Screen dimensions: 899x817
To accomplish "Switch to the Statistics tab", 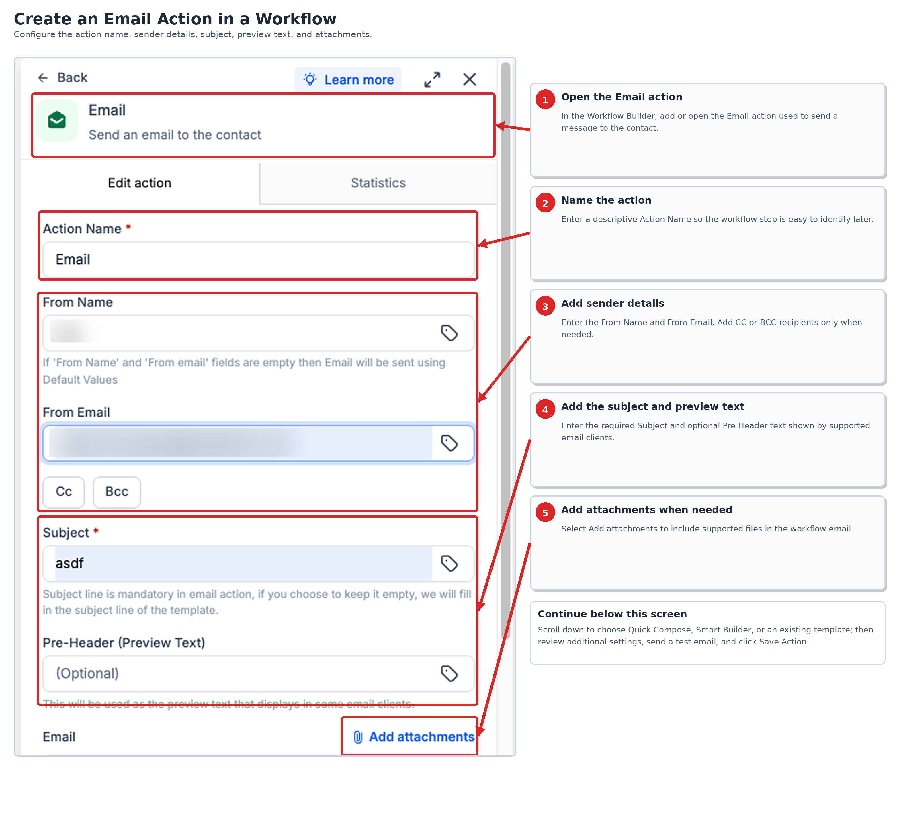I will click(x=378, y=183).
